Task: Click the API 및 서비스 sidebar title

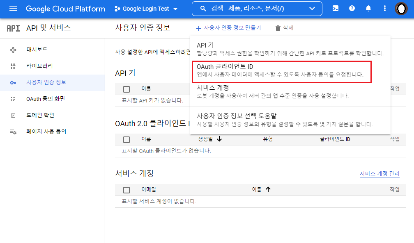Action: tap(48, 28)
